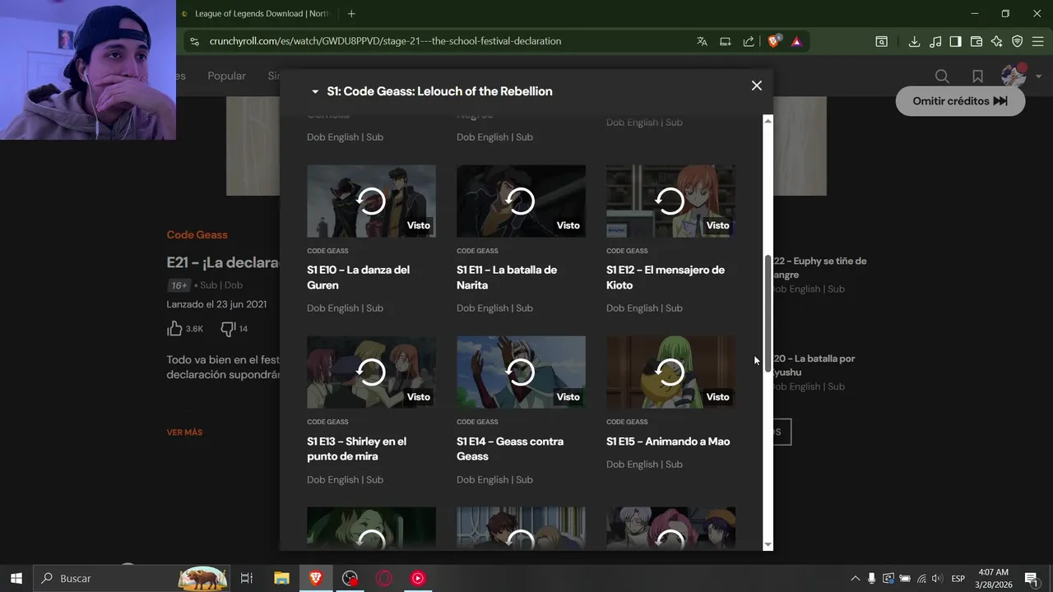Open the Windows Start menu
Image resolution: width=1053 pixels, height=592 pixels.
tap(16, 578)
